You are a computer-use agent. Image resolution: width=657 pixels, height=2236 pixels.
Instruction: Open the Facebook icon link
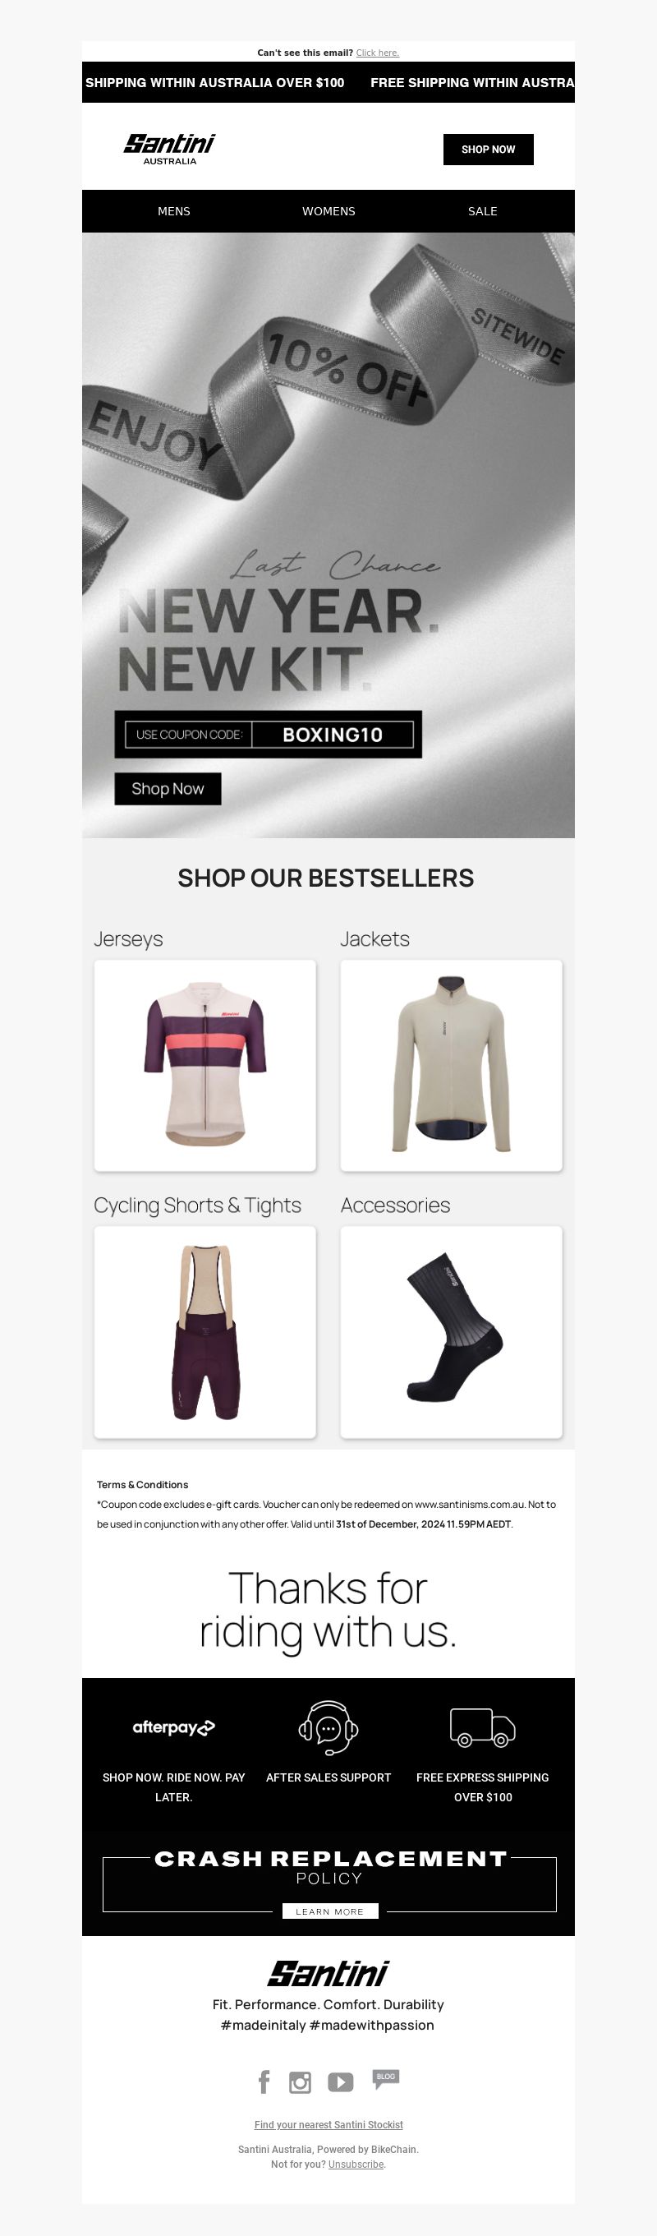(264, 2082)
